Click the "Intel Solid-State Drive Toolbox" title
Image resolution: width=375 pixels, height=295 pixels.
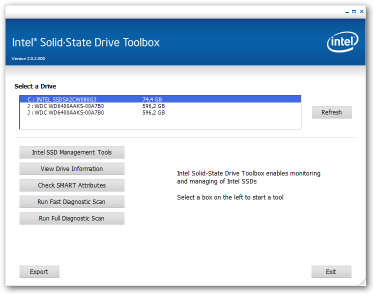85,42
